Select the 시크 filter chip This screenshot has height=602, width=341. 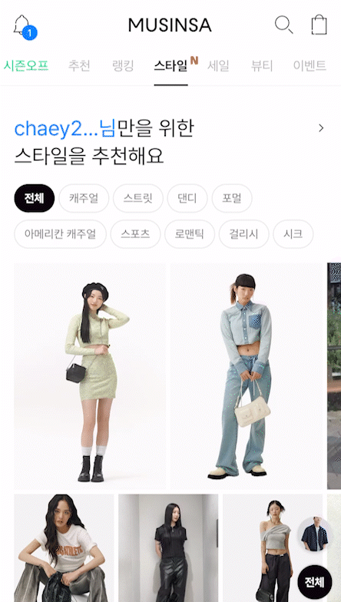pyautogui.click(x=293, y=233)
